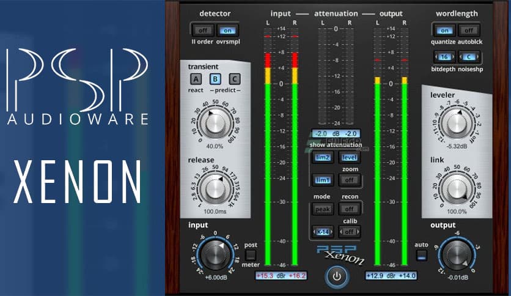Toggle the autoblck off button
Viewport: 511px width, 296px height.
pyautogui.click(x=469, y=31)
